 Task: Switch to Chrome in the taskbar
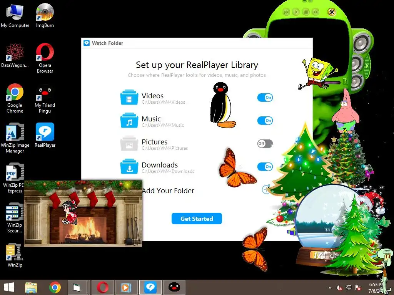point(55,287)
